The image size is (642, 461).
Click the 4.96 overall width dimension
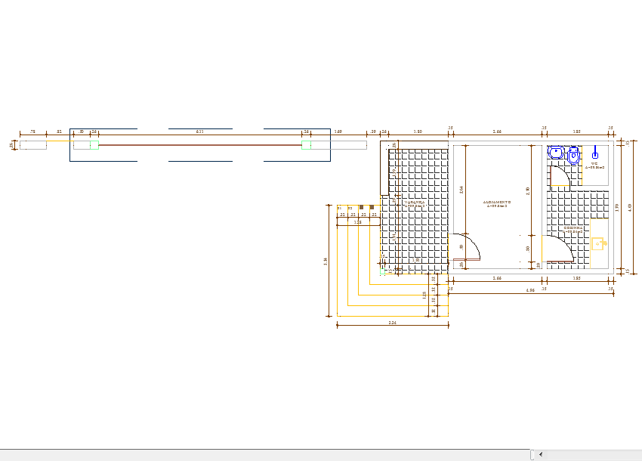pyautogui.click(x=531, y=290)
